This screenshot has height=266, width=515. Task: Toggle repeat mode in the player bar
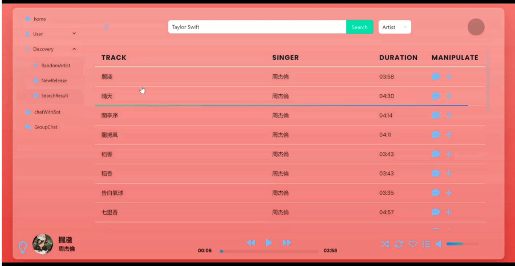pos(399,244)
